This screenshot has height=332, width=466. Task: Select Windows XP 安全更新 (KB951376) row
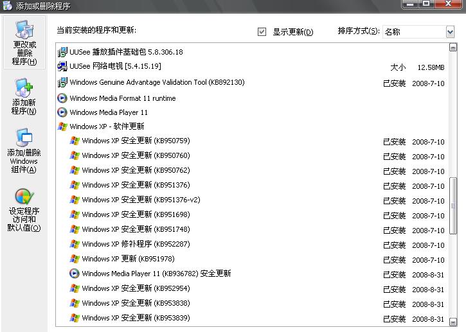click(x=252, y=185)
